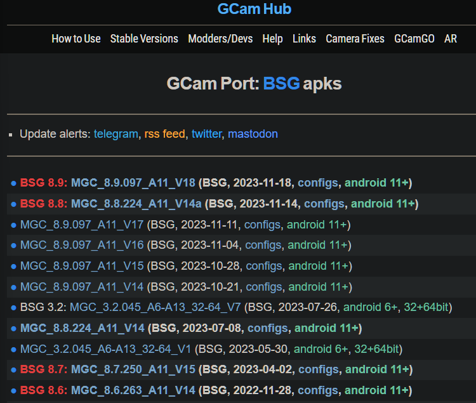Open configs link for the 2023-11-18 release

point(317,183)
